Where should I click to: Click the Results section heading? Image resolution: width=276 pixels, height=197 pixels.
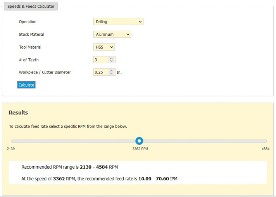tap(18, 113)
